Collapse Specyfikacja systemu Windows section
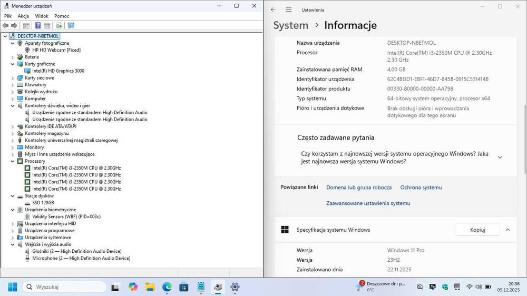The height and width of the screenshot is (296, 527). coord(508,230)
